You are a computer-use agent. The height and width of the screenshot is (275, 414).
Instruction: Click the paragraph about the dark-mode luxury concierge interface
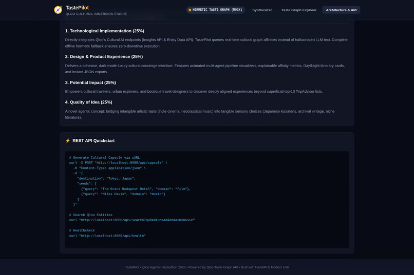(205, 69)
